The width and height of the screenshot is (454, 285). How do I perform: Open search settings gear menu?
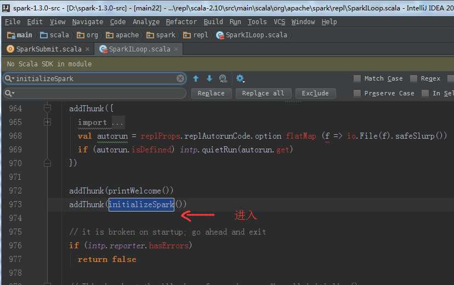click(240, 78)
